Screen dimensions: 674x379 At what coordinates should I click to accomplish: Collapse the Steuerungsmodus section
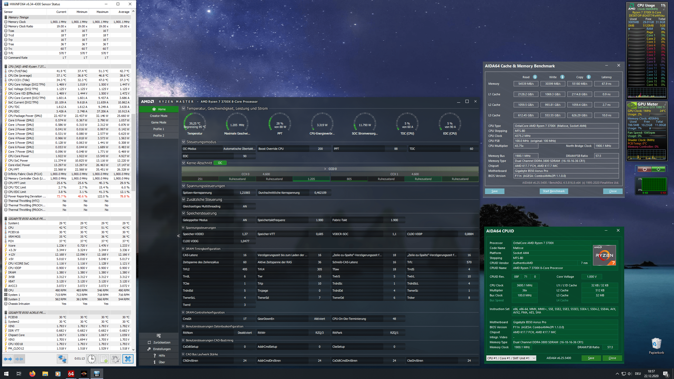tap(184, 142)
